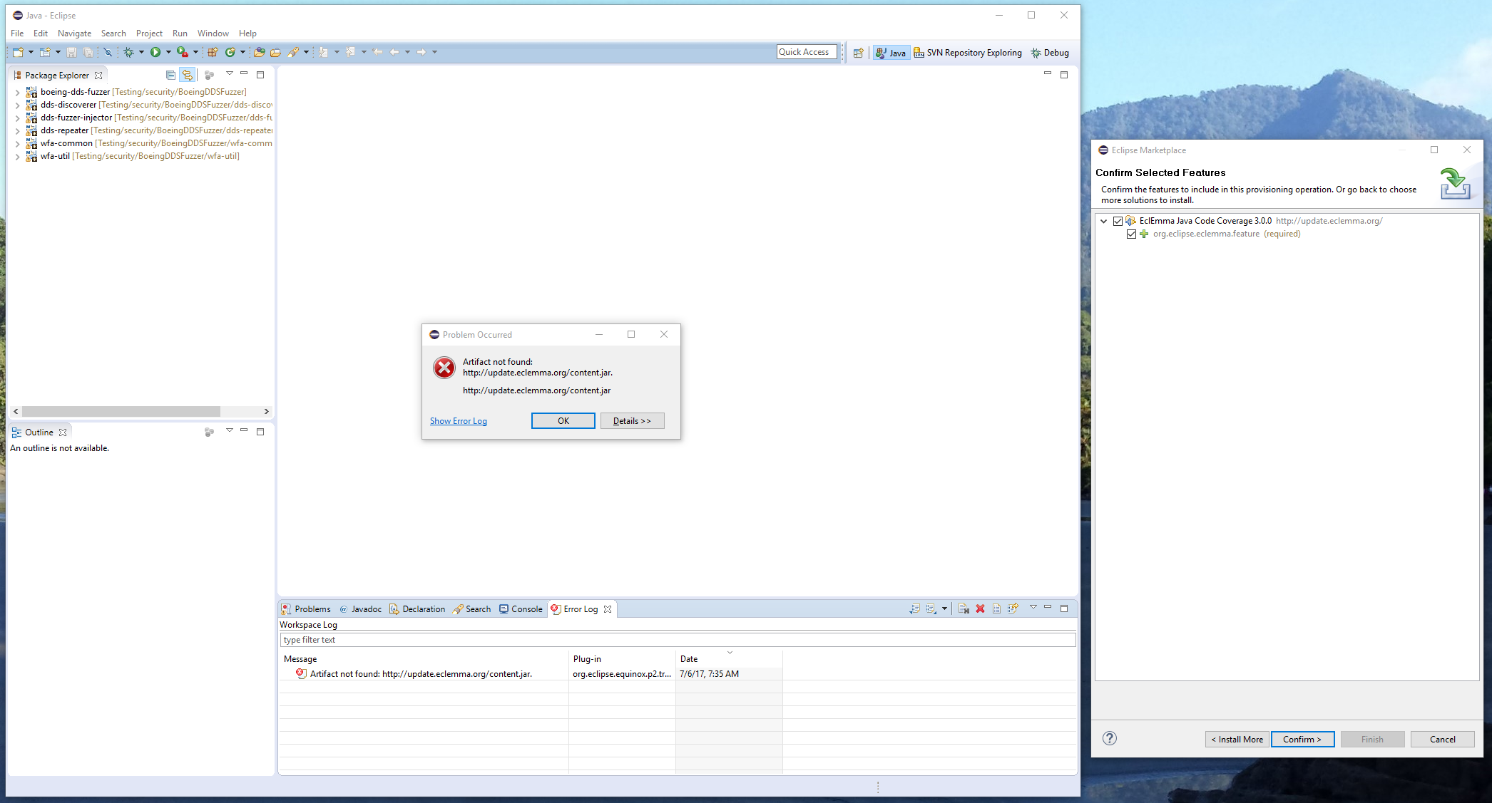Click the Open Type toolbar icon
1492x803 pixels.
tap(260, 52)
